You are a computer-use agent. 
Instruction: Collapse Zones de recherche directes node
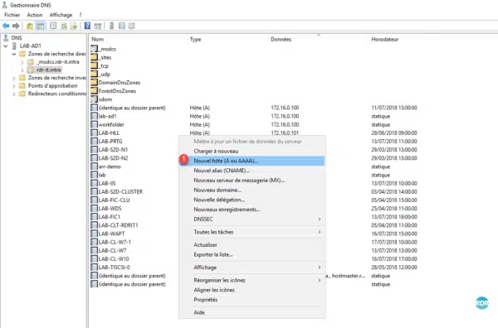coord(14,54)
